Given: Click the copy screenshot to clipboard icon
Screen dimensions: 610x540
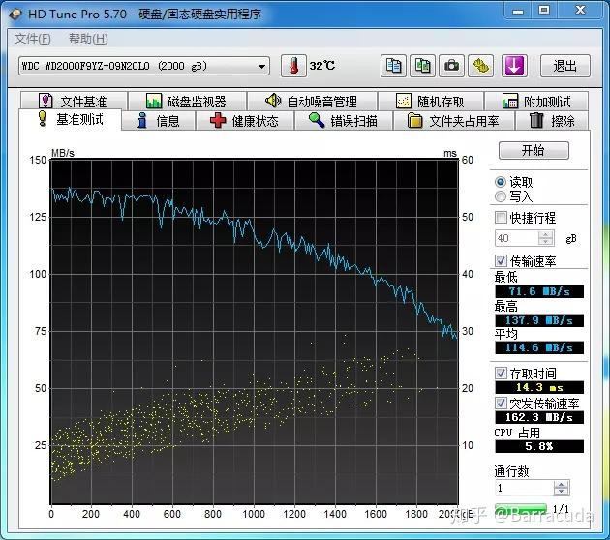Looking at the screenshot, I should 423,66.
